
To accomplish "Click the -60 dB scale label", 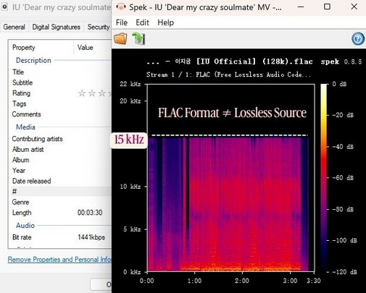I will click(x=343, y=178).
